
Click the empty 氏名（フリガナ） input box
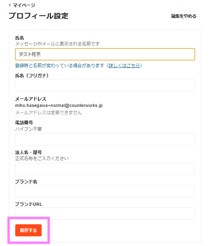105,85
